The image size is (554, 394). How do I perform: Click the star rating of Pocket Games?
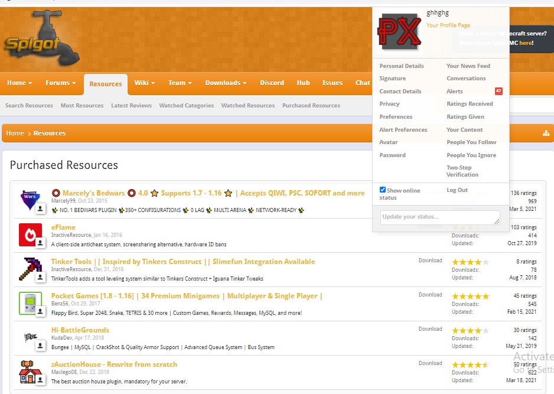[471, 296]
